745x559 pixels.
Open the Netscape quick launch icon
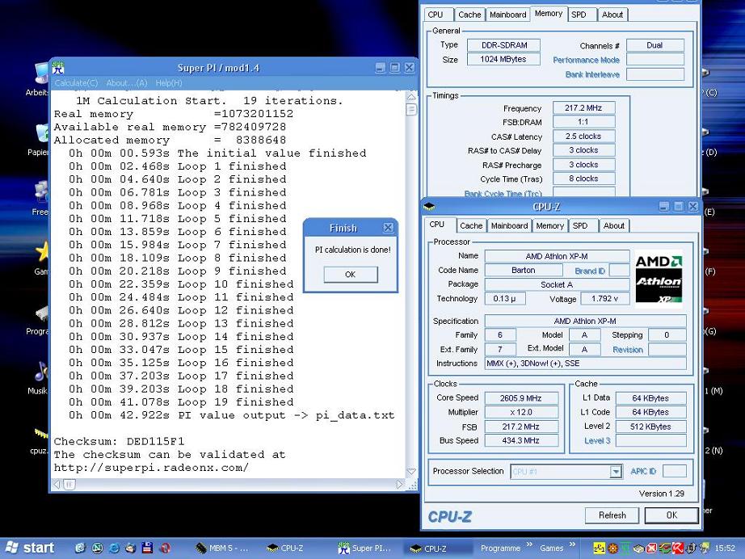(98, 548)
